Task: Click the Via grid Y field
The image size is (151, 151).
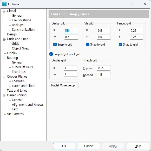Action: 104,37
